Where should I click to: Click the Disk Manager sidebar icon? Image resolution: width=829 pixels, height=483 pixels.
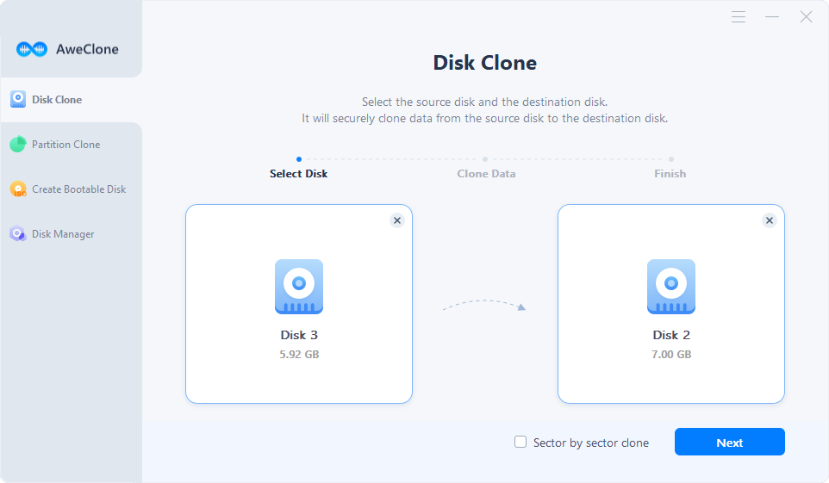(18, 233)
